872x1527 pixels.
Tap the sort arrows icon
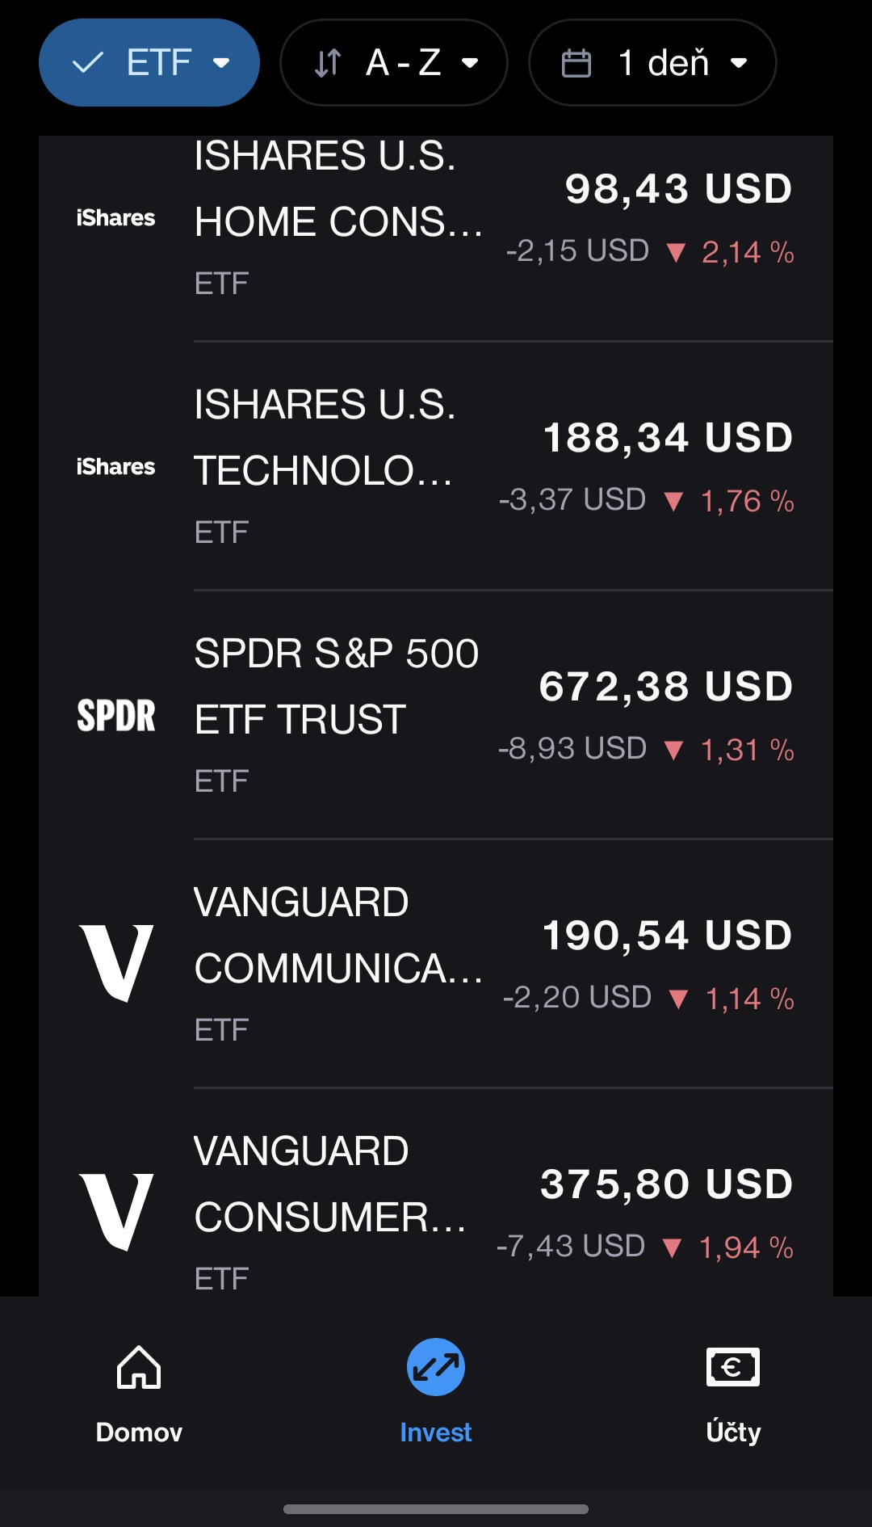click(x=328, y=63)
